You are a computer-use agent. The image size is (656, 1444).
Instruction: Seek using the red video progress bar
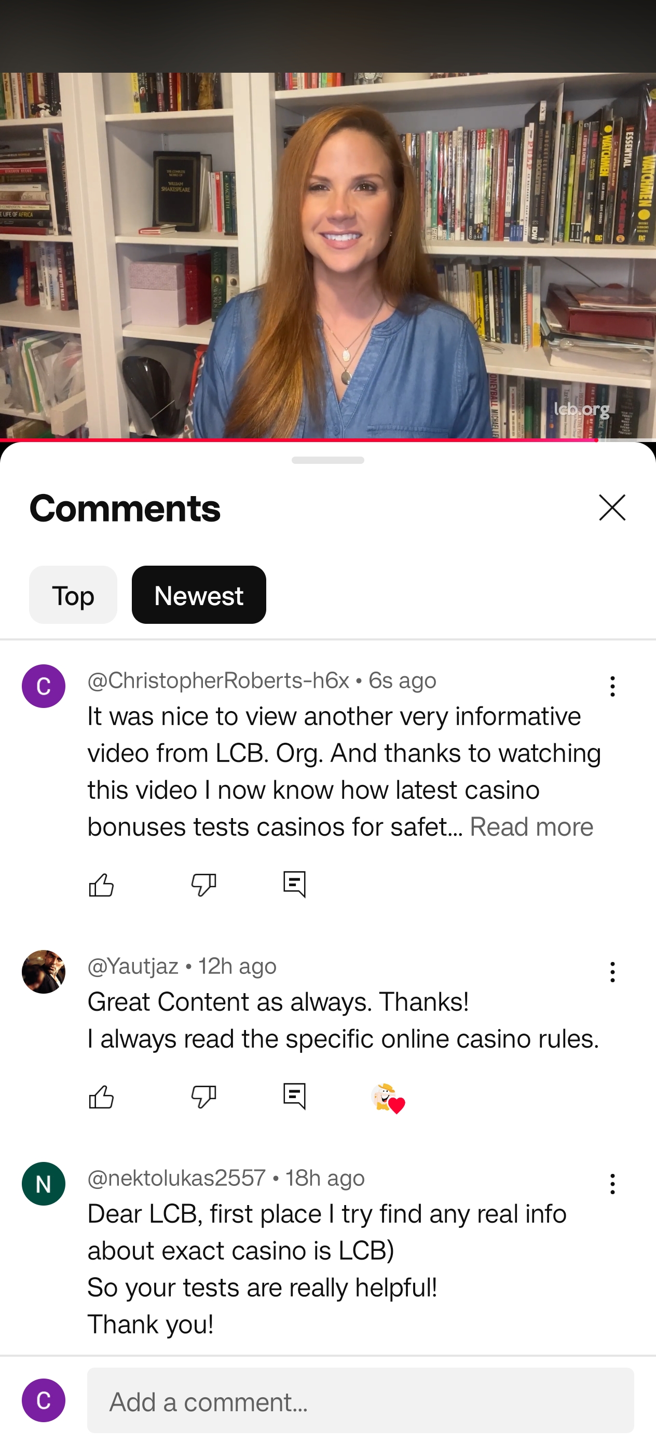click(327, 440)
